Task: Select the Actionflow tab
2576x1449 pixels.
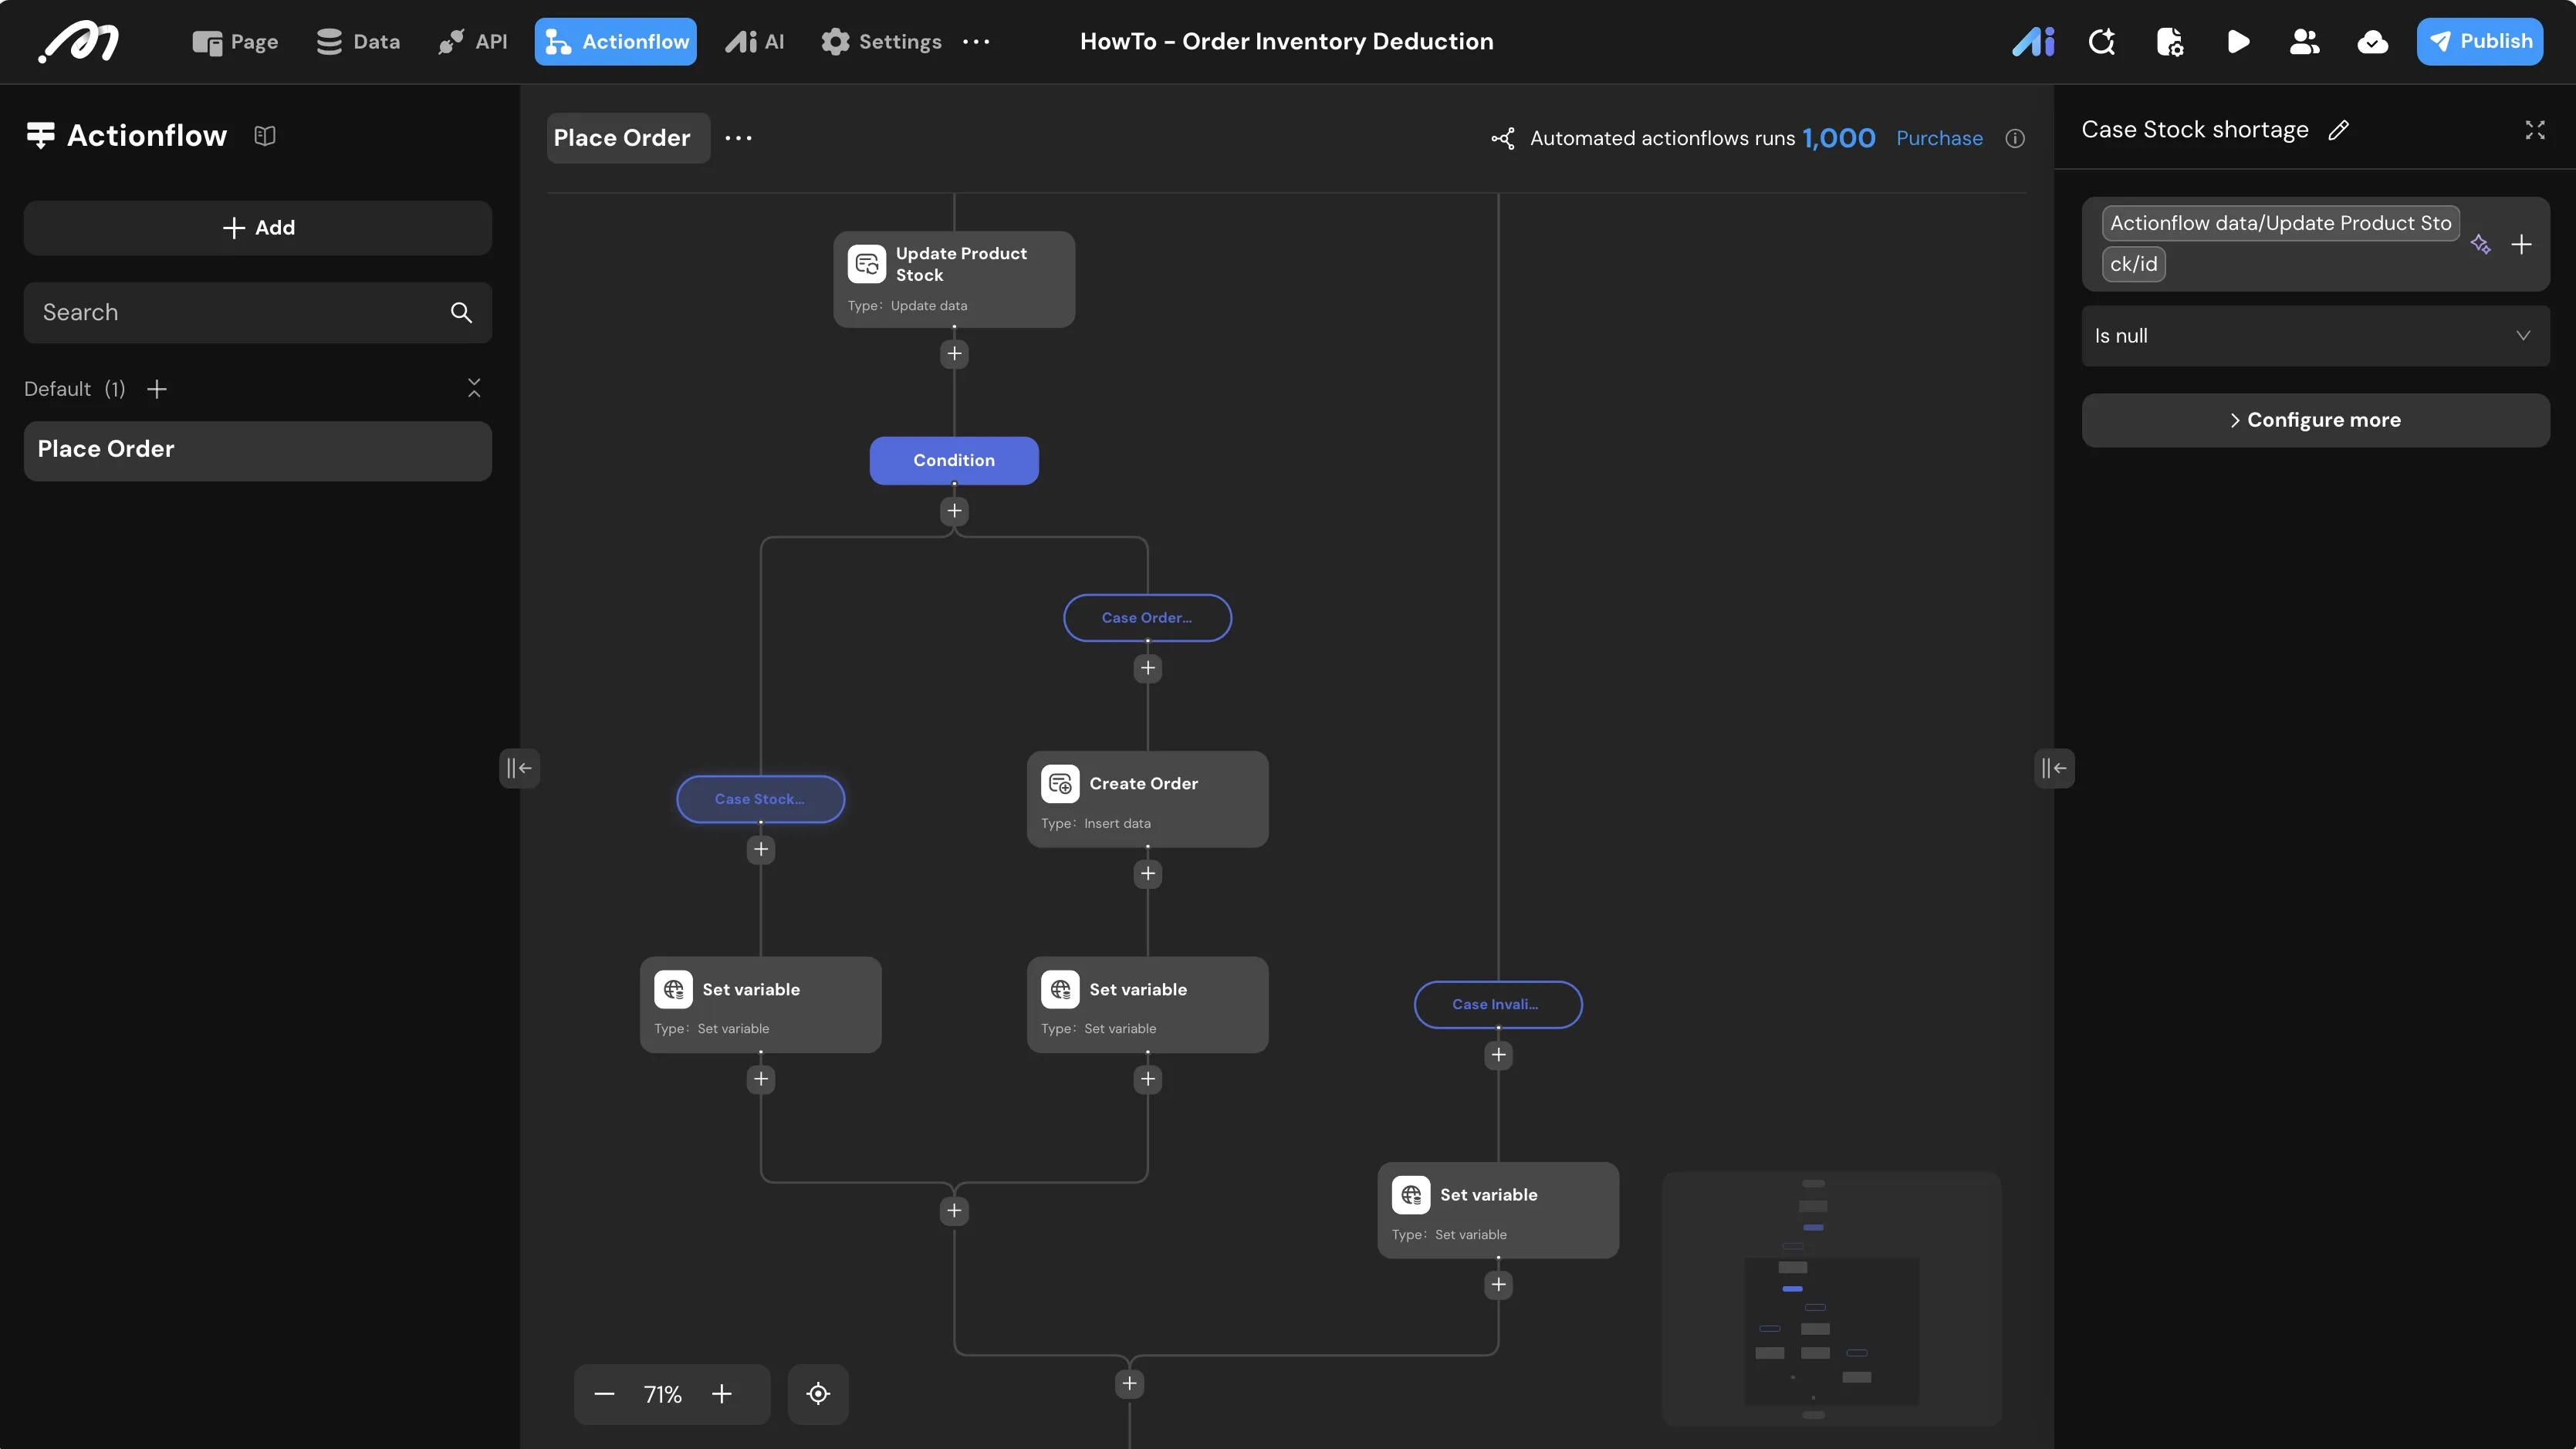Action: click(616, 42)
